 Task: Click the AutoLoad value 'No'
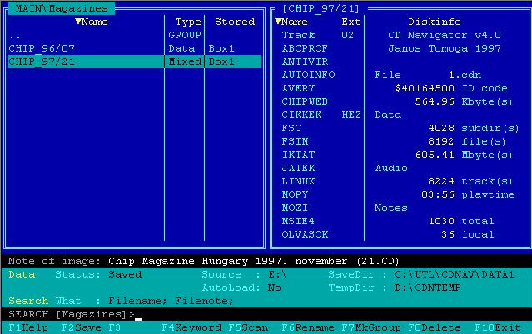click(x=274, y=287)
